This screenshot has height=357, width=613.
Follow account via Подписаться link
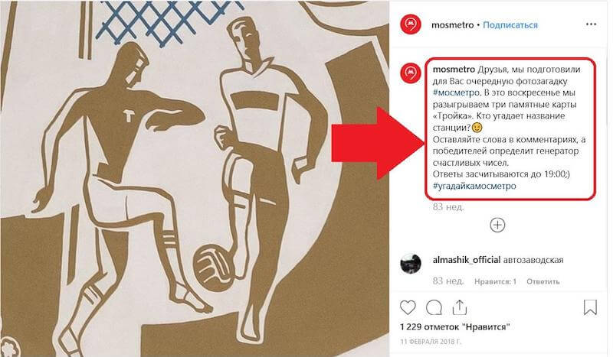point(510,25)
